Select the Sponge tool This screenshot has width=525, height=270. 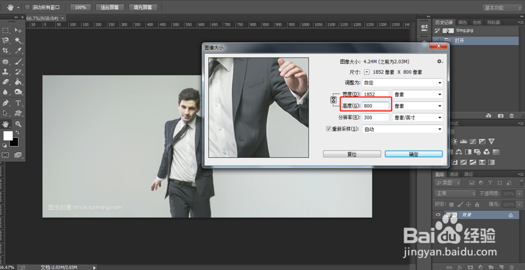(x=18, y=92)
